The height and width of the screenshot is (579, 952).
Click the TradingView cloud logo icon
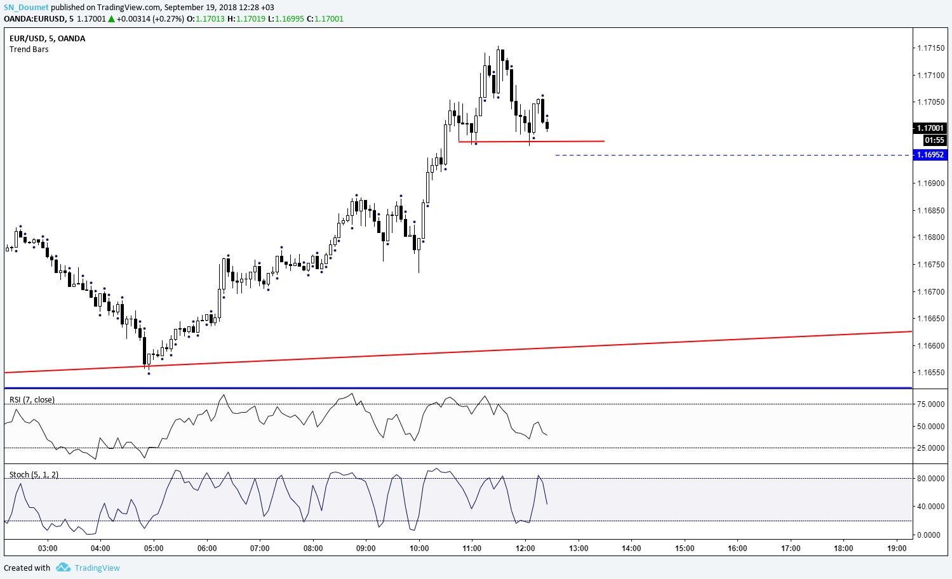(63, 567)
